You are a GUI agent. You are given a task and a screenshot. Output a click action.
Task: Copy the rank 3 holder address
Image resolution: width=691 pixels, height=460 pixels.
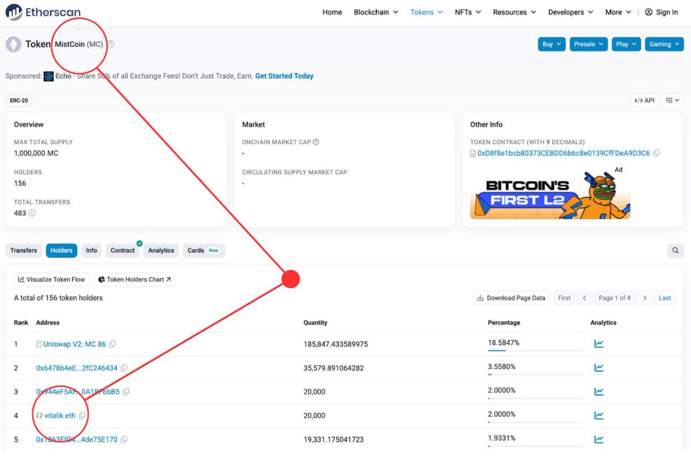pyautogui.click(x=126, y=392)
